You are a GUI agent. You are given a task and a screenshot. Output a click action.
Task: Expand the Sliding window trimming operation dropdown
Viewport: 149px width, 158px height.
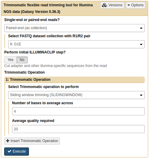[x=76, y=95]
